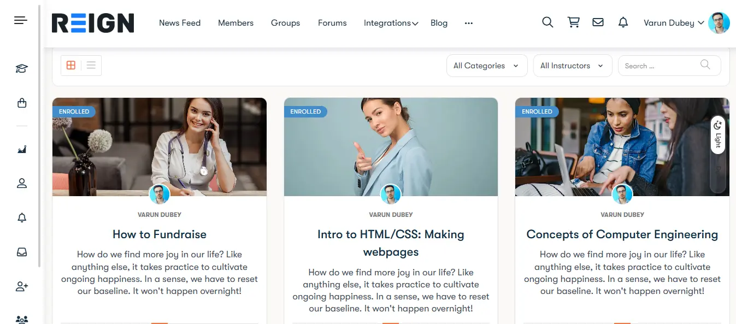Open the shopping bag sidebar icon

click(x=22, y=103)
